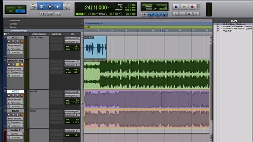The image size is (253, 142).
Task: Open VOZ 2 audio output path selector
Action: click(x=72, y=95)
